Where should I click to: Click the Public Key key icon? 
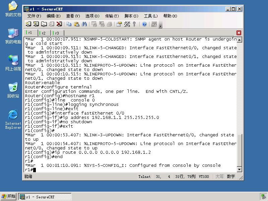point(134,24)
